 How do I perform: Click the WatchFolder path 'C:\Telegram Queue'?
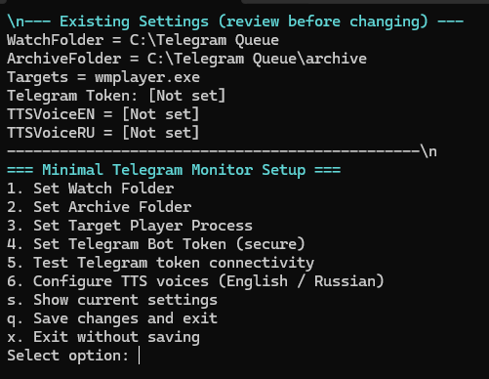click(x=204, y=40)
